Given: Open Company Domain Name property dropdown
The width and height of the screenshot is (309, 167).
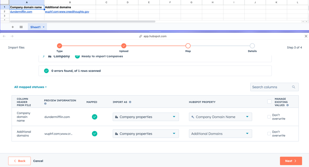Looking at the screenshot, I should [220, 117].
